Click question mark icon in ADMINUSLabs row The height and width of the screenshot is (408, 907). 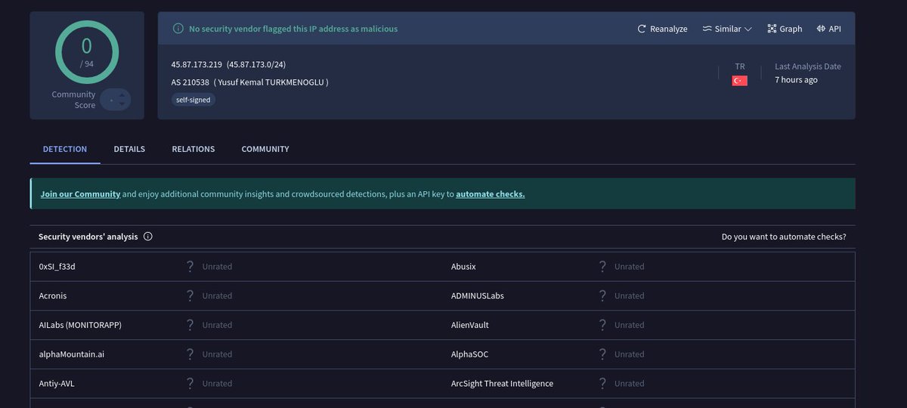(602, 295)
